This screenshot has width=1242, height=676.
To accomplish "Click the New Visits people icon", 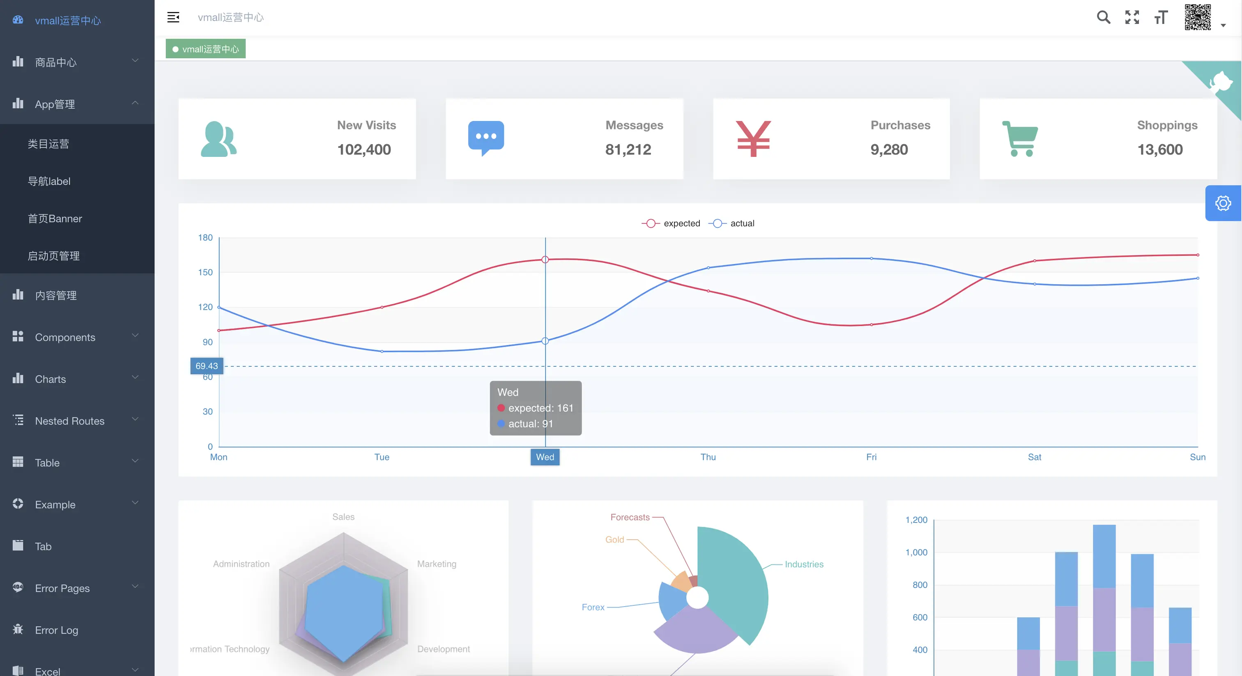I will [218, 139].
